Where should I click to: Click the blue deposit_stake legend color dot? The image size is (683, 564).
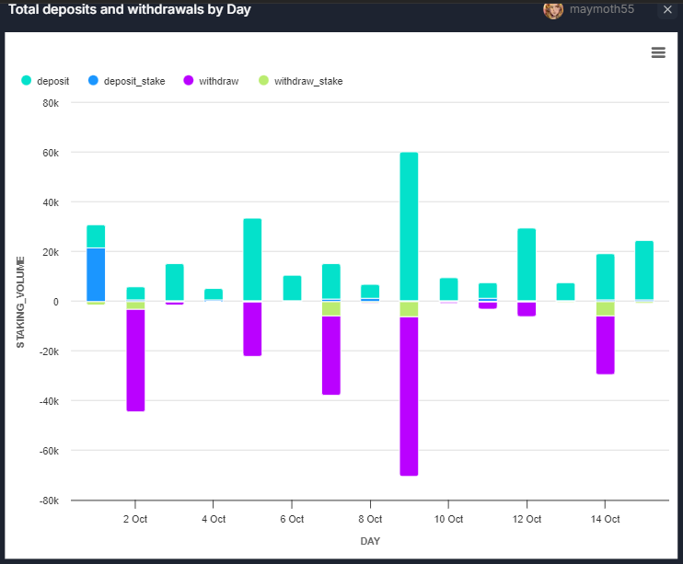tap(93, 81)
